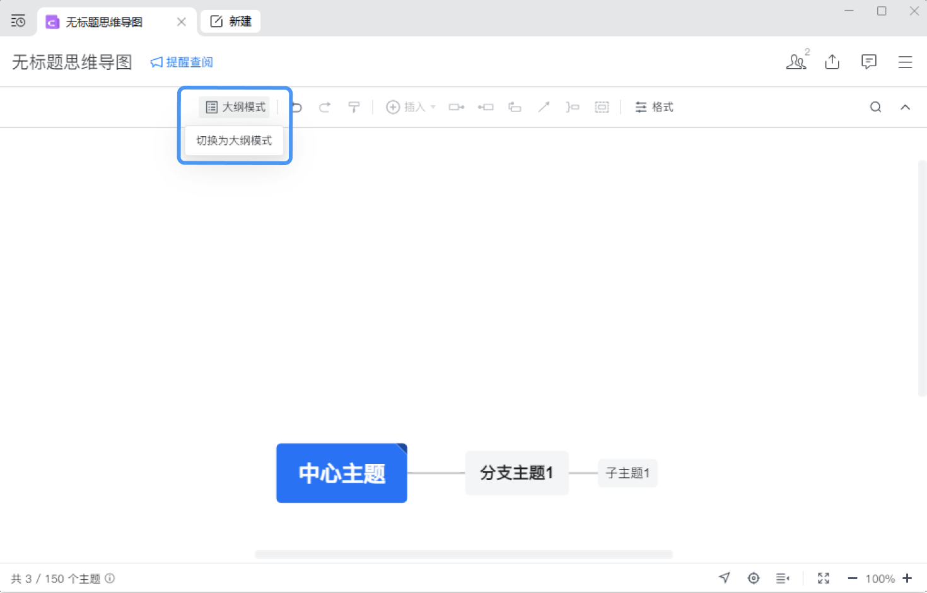927x593 pixels.
Task: Select the 中心主题 node
Action: click(342, 473)
